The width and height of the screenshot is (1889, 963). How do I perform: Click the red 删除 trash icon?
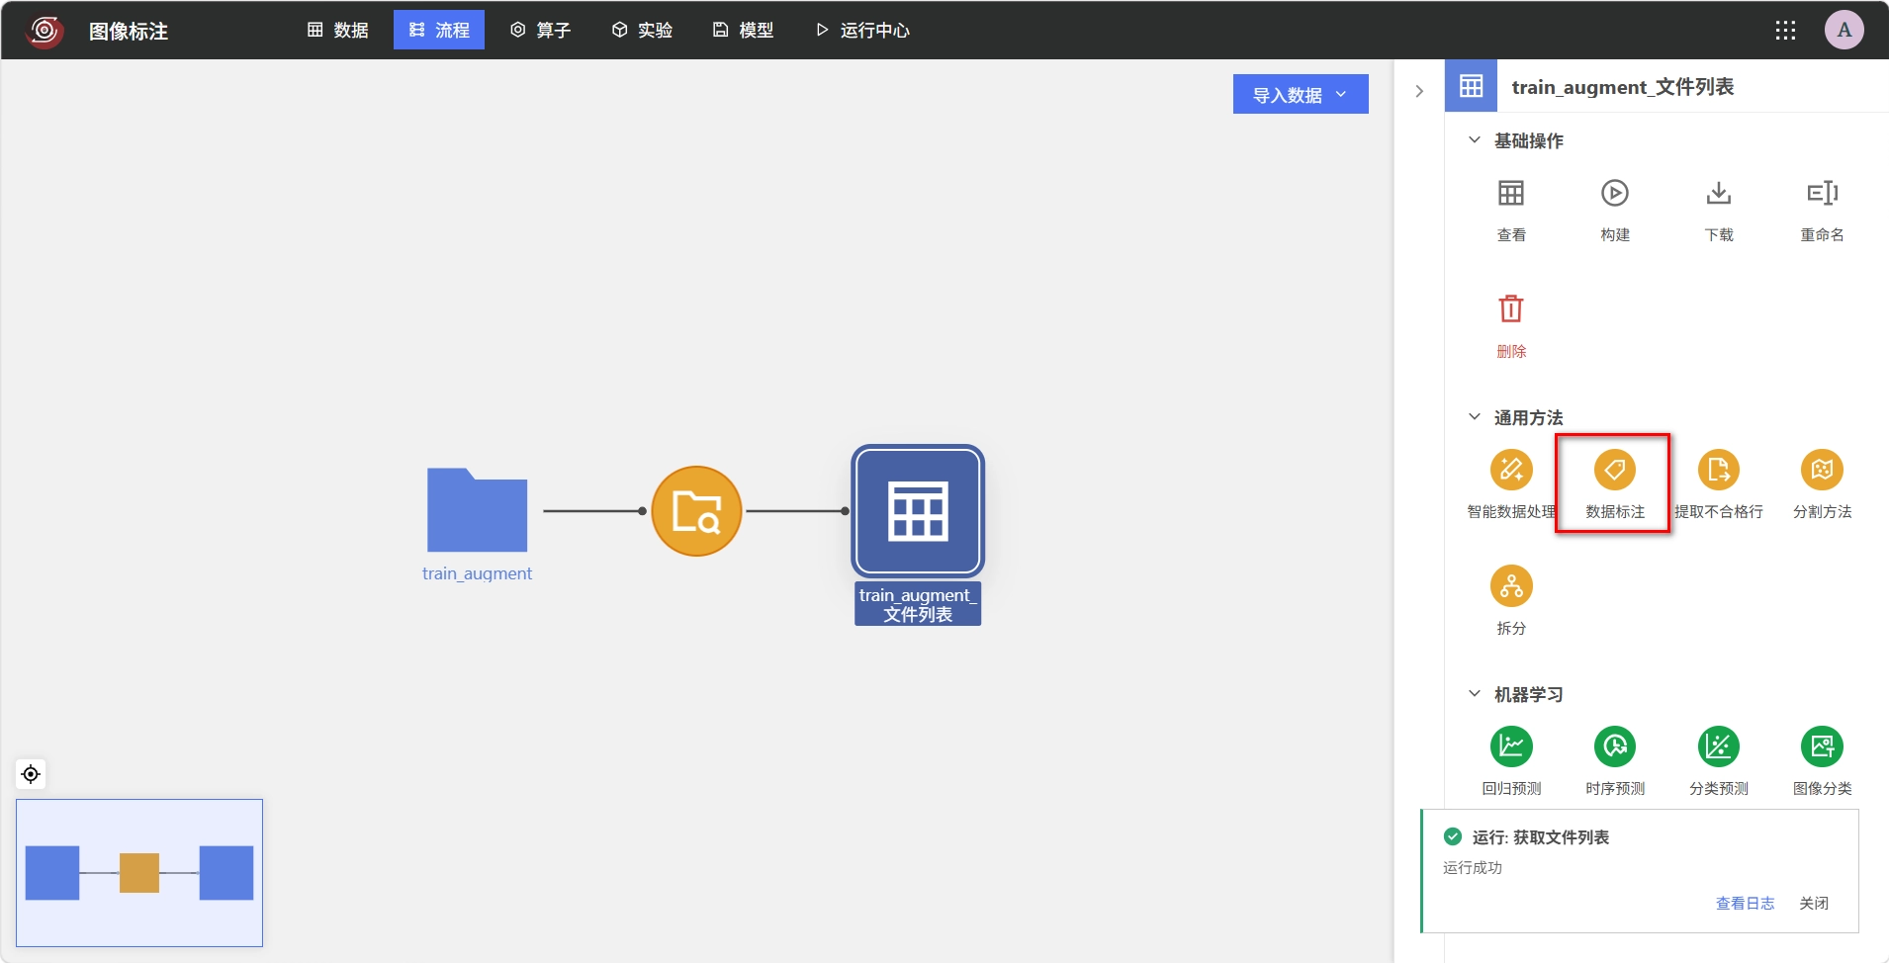pyautogui.click(x=1510, y=308)
